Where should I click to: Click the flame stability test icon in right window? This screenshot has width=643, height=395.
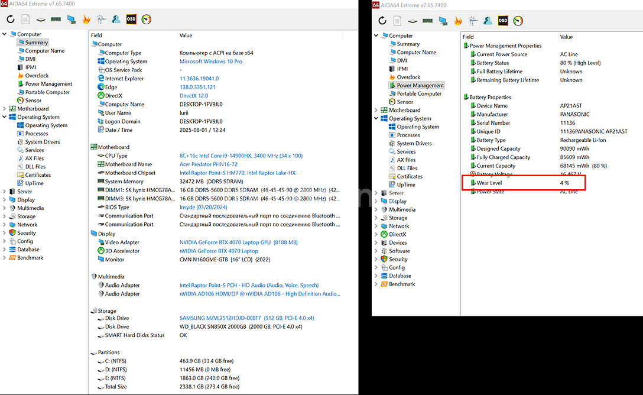pyautogui.click(x=458, y=21)
